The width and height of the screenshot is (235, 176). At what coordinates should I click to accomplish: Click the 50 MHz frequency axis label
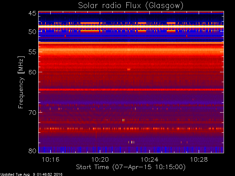[32, 32]
